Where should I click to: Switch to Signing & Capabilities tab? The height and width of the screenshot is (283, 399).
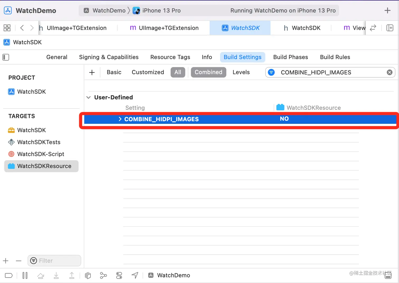(x=109, y=57)
